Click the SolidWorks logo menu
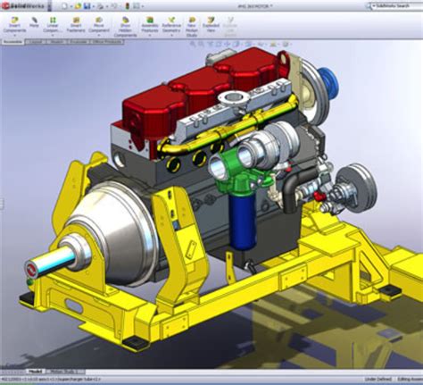Screen dimensions: 423x385 pyautogui.click(x=23, y=5)
